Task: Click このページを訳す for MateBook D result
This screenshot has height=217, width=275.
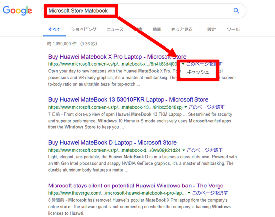Action: click(x=205, y=150)
